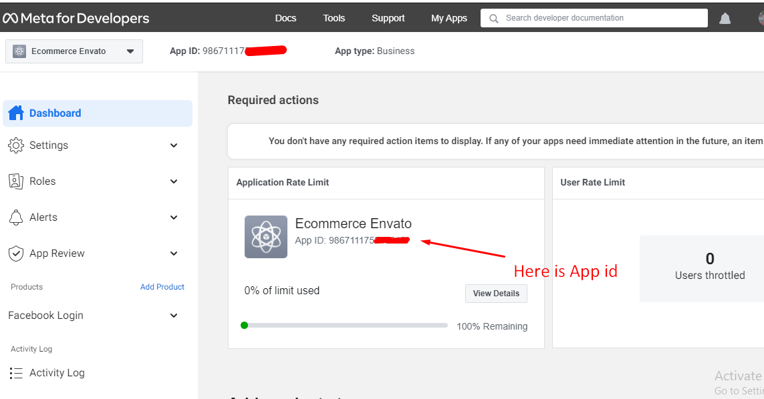This screenshot has width=764, height=399.
Task: Click the Alerts bell icon in sidebar
Action: coord(16,218)
